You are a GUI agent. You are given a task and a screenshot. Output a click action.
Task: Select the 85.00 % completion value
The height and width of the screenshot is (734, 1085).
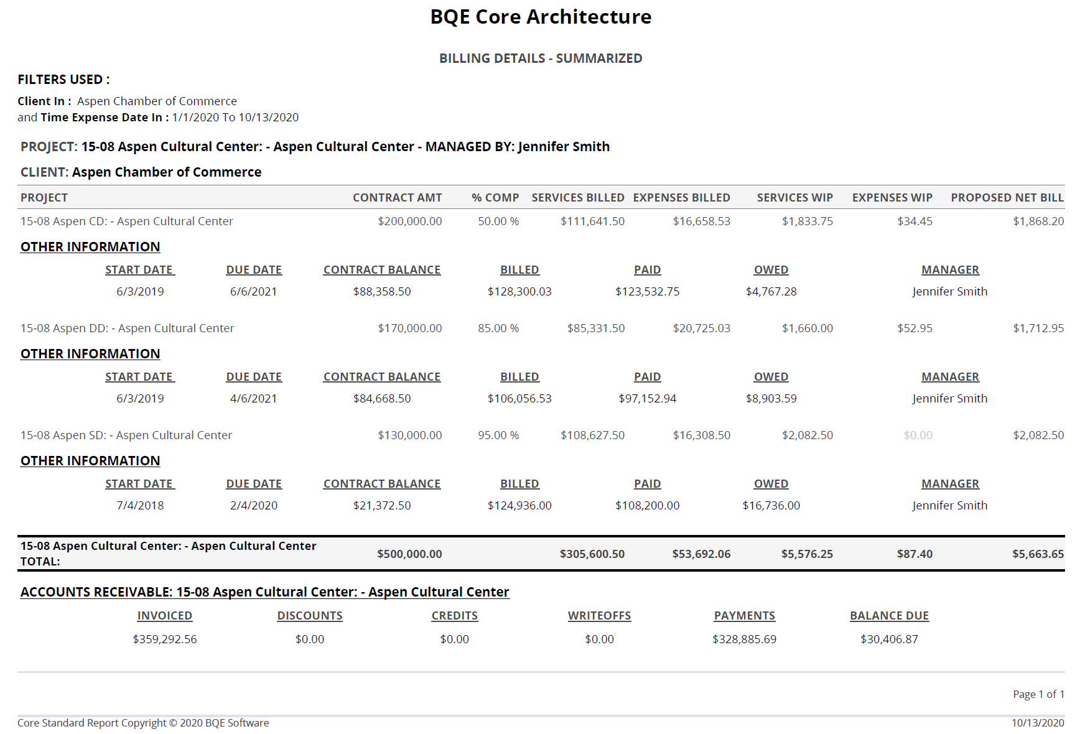pos(498,328)
